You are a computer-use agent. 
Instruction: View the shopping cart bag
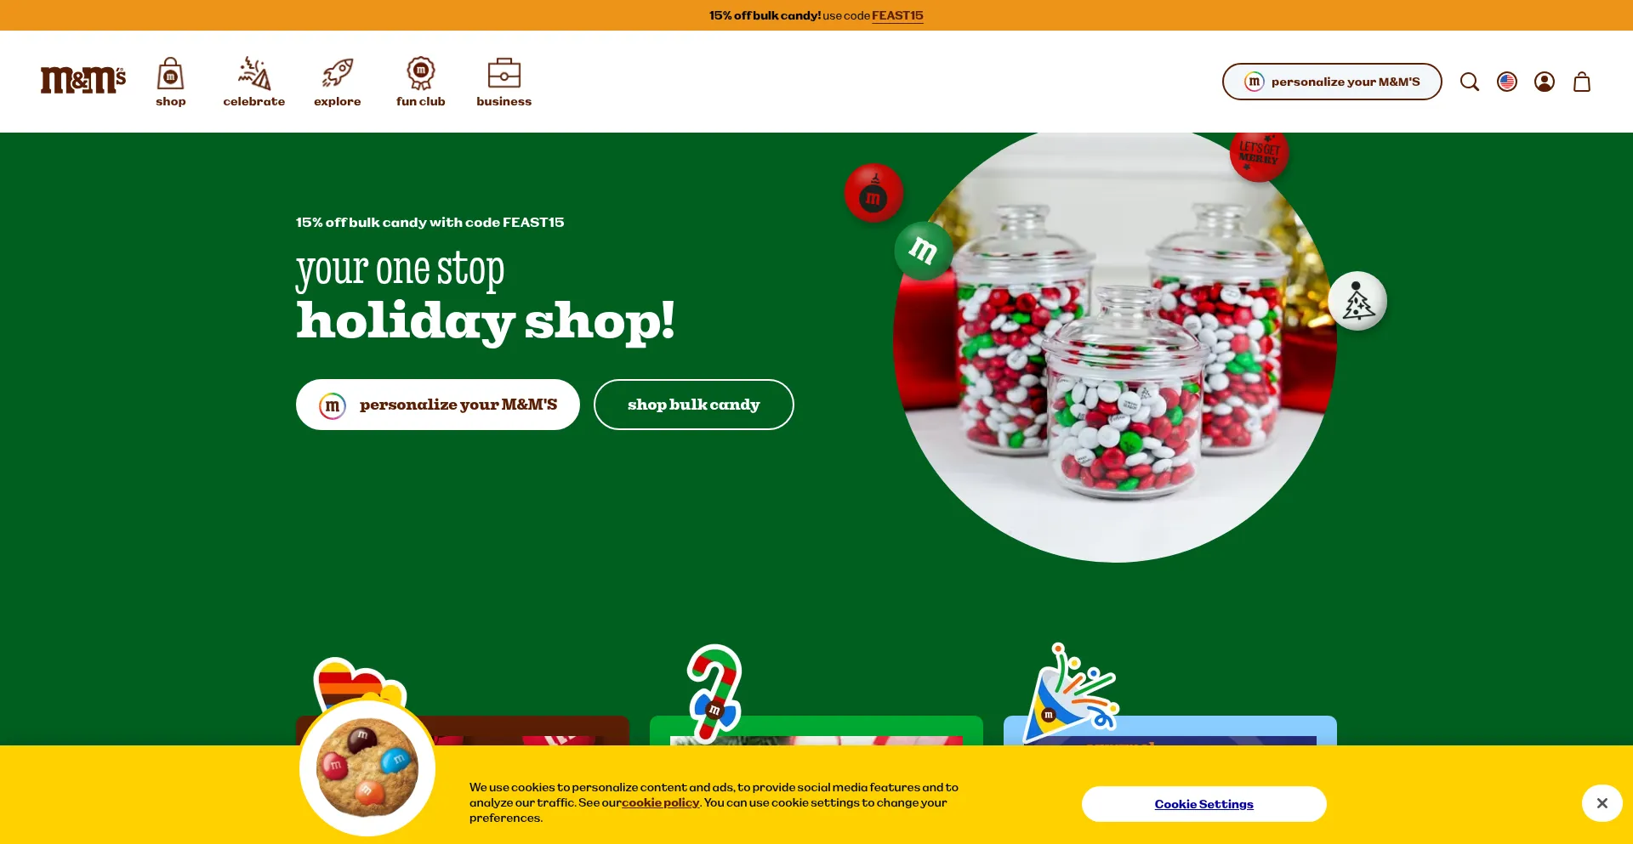click(x=1581, y=82)
